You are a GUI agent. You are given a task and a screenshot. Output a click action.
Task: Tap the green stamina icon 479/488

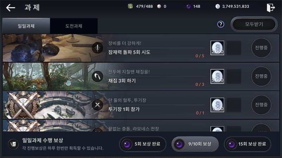pos(130,6)
